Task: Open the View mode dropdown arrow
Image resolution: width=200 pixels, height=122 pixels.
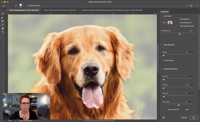Action: 173,23
